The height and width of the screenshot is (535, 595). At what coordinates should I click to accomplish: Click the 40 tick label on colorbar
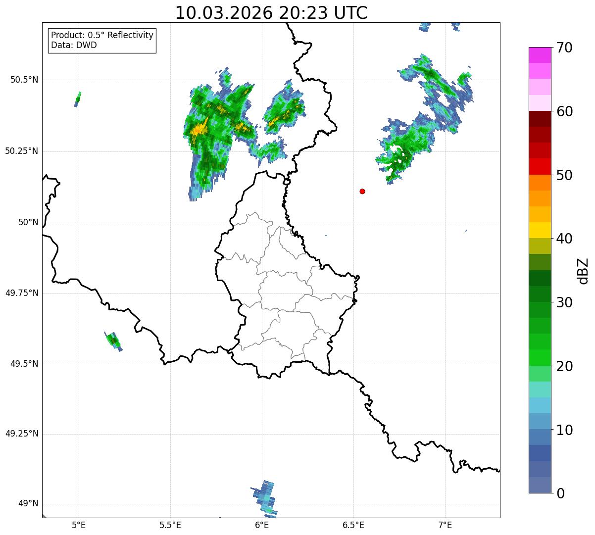click(x=564, y=239)
